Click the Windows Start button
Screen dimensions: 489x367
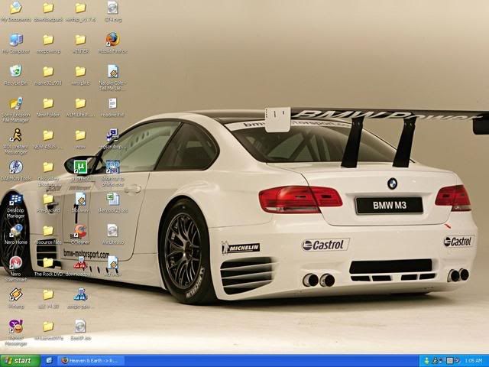pos(21,361)
